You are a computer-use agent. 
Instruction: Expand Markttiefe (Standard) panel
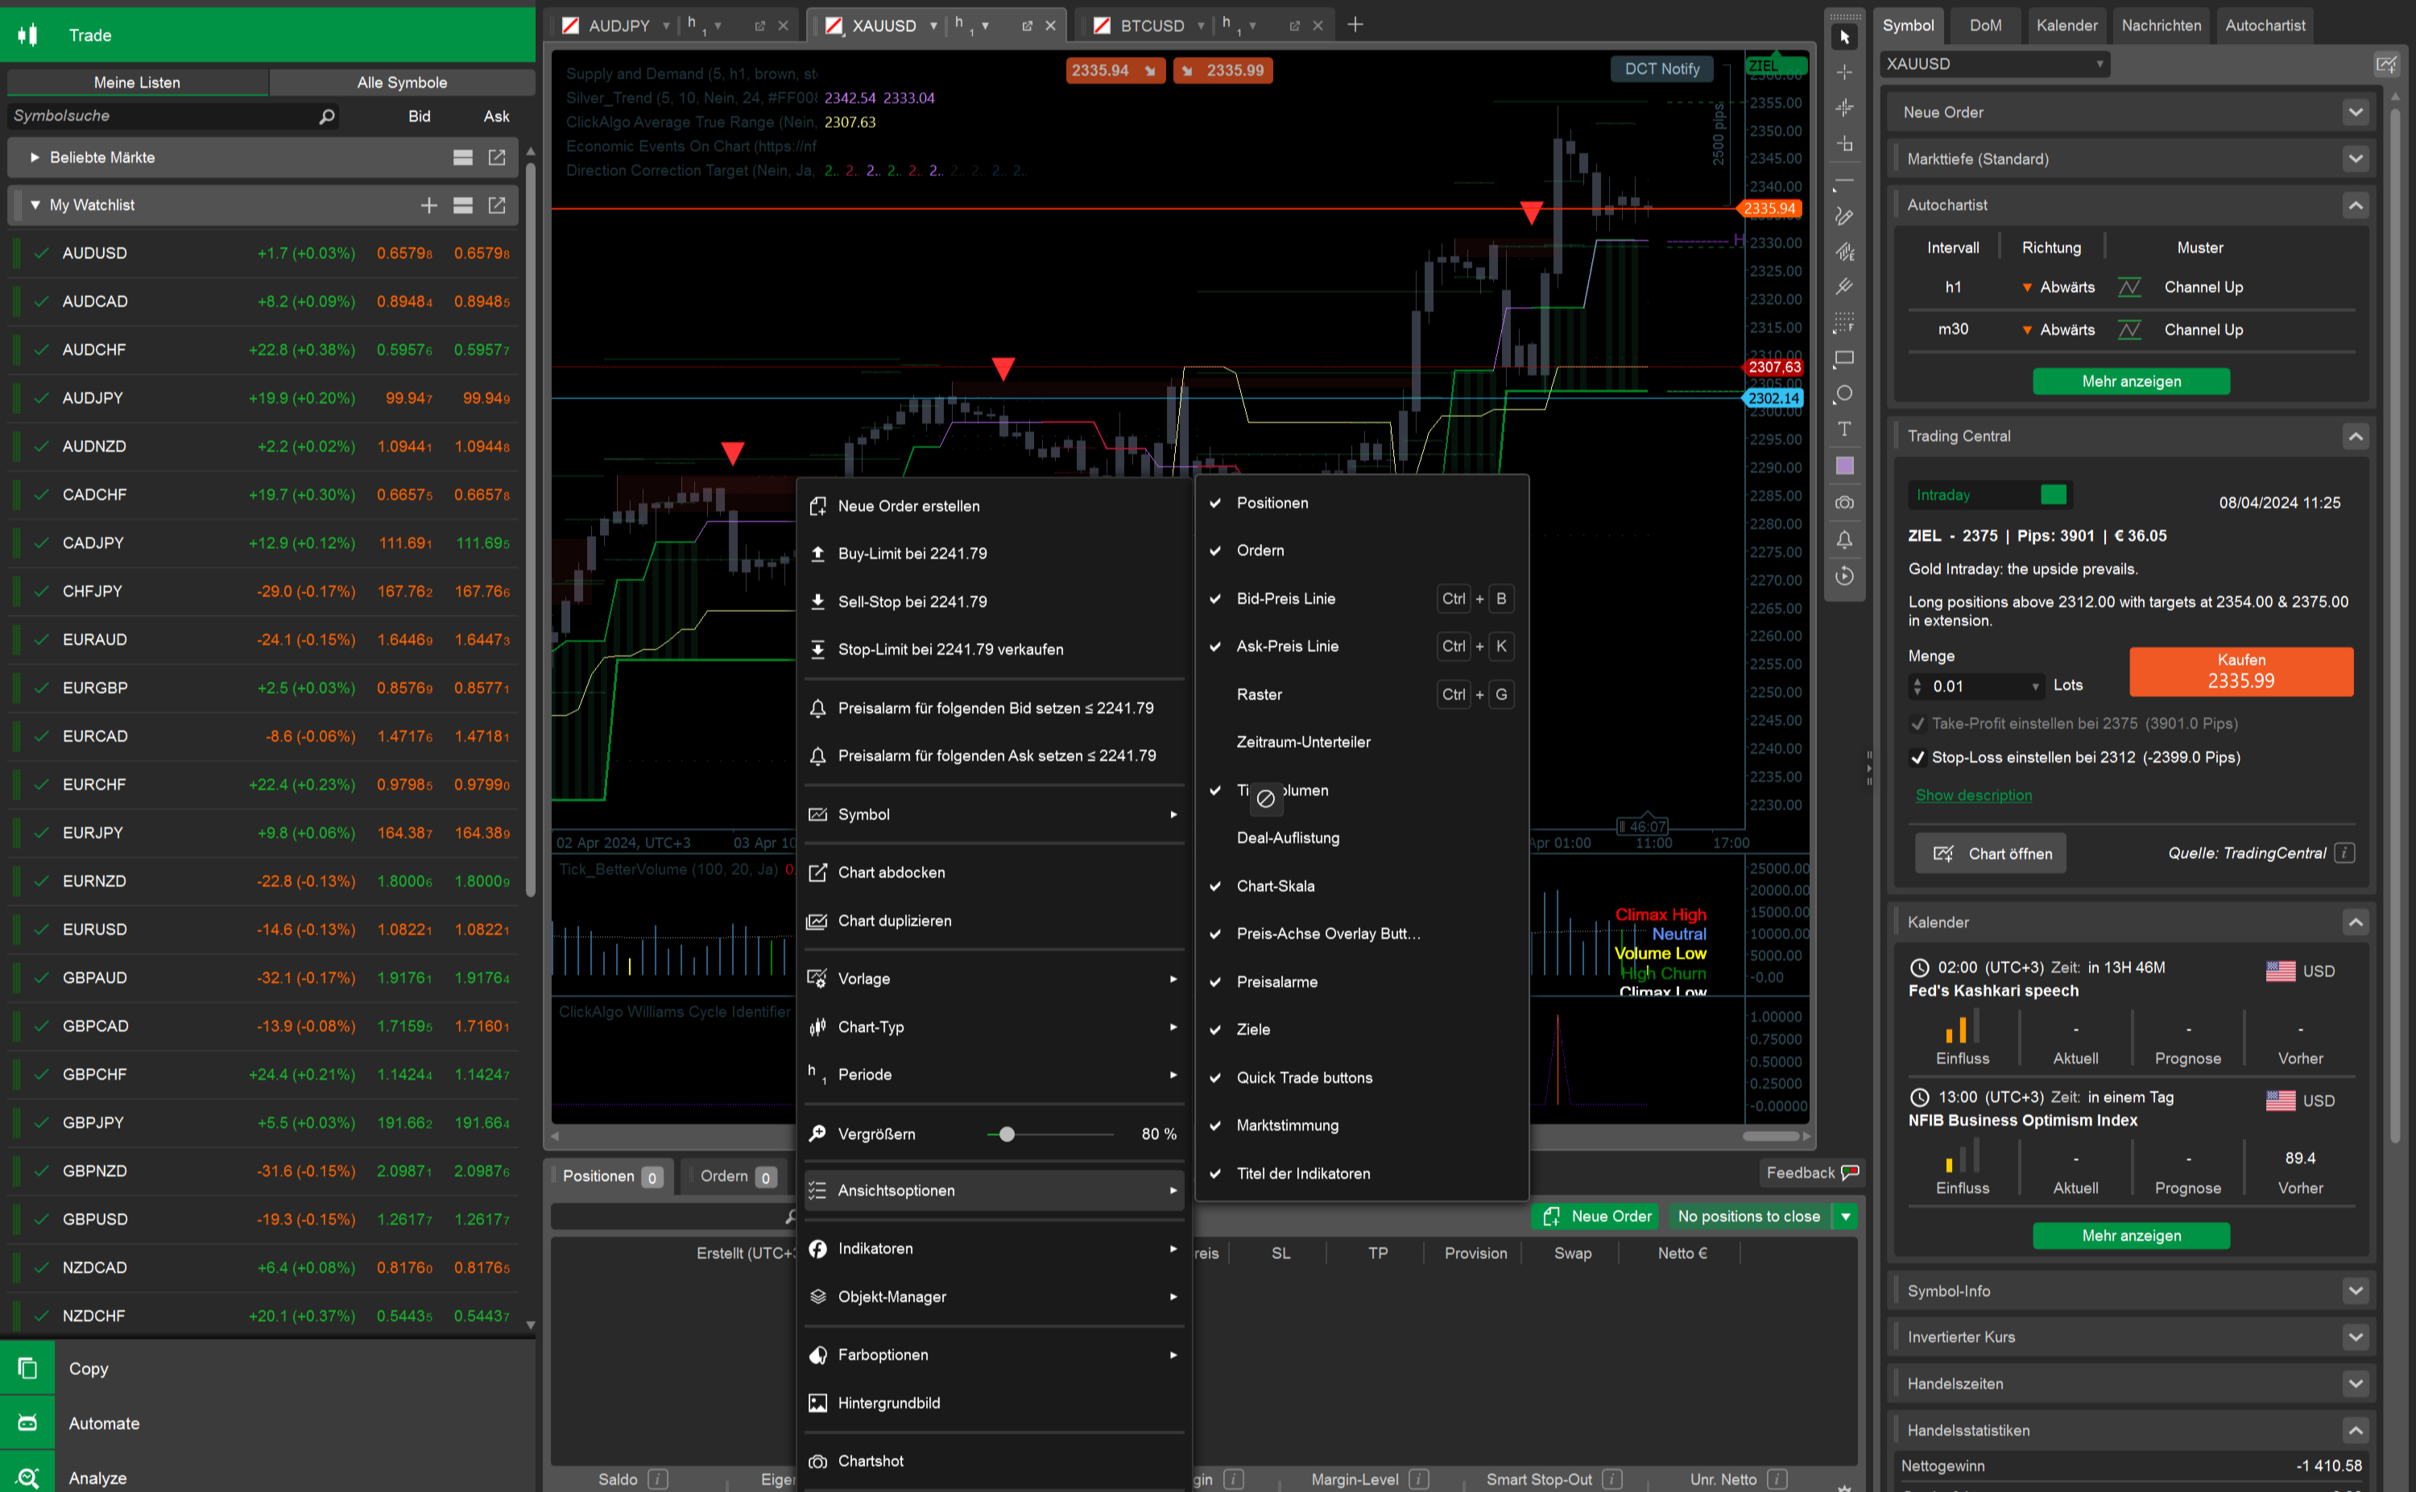[2356, 159]
